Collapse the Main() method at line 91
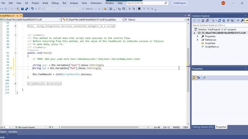This screenshot has height=139, width=248. (15, 53)
